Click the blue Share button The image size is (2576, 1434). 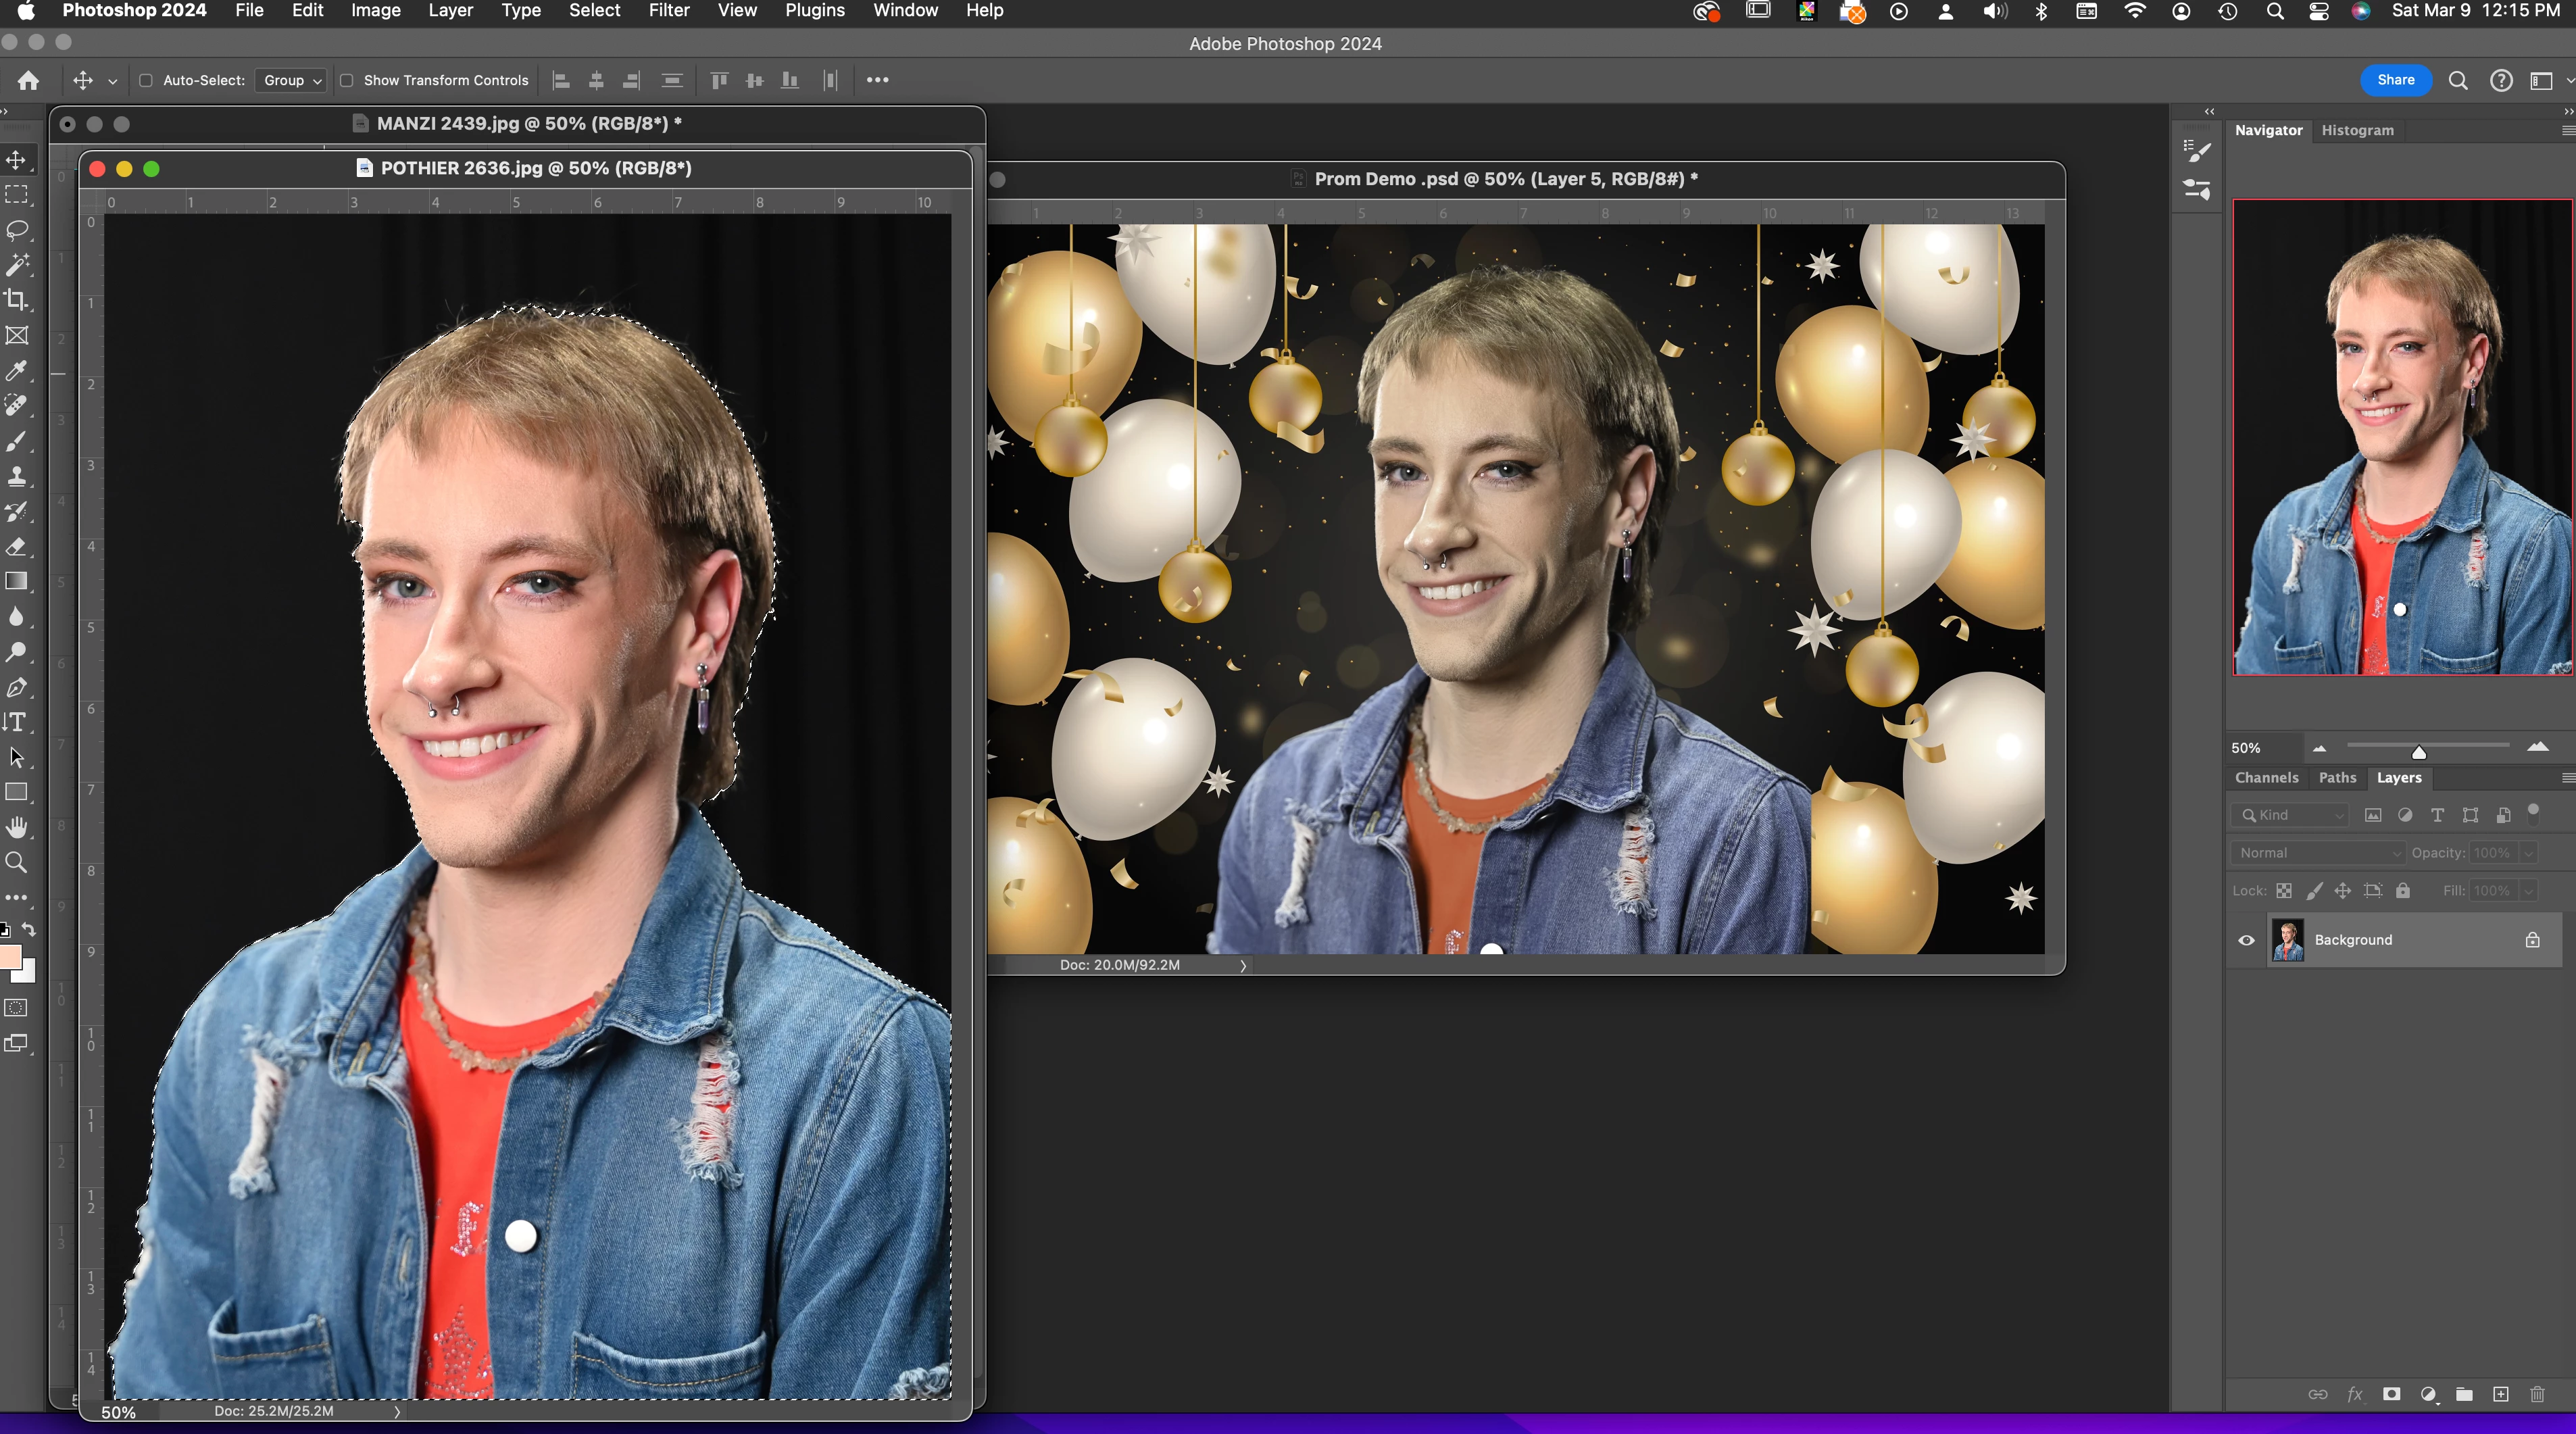pos(2395,80)
